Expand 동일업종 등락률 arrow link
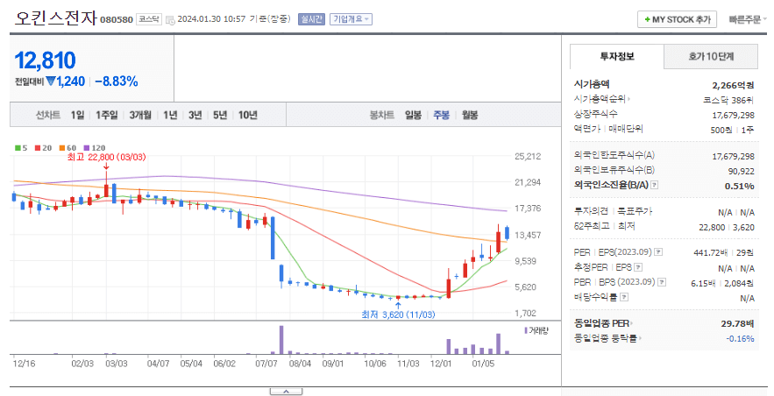 coord(607,338)
